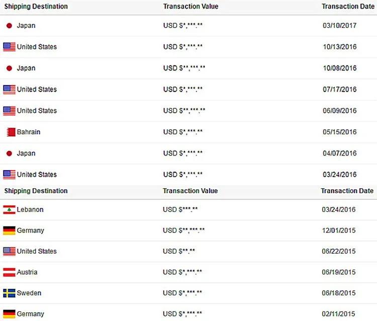Click US flag in 06/22/2015 row

(x=9, y=251)
